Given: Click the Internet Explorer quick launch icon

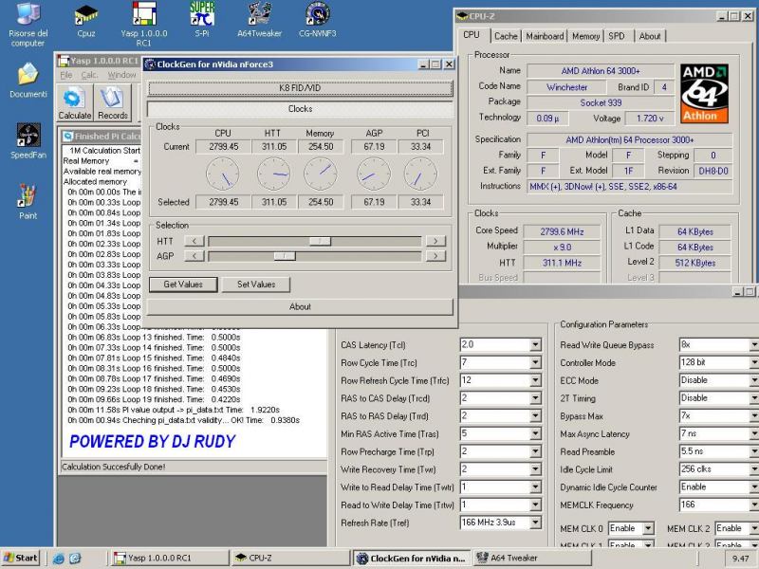Looking at the screenshot, I should [59, 559].
